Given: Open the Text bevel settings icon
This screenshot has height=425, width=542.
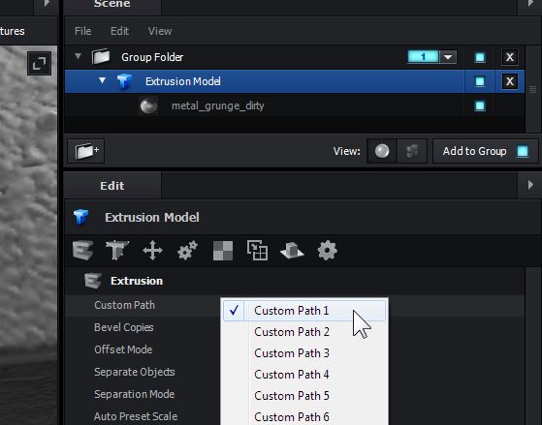Looking at the screenshot, I should point(117,251).
